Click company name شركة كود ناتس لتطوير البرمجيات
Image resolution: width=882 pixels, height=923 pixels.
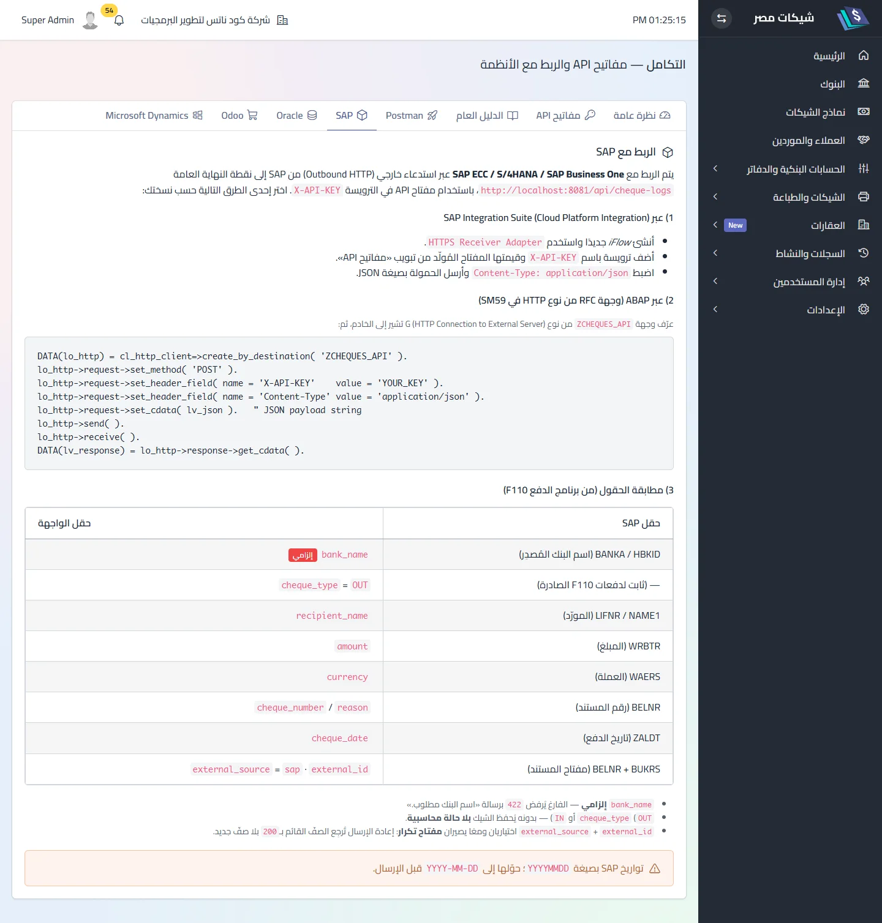(205, 20)
